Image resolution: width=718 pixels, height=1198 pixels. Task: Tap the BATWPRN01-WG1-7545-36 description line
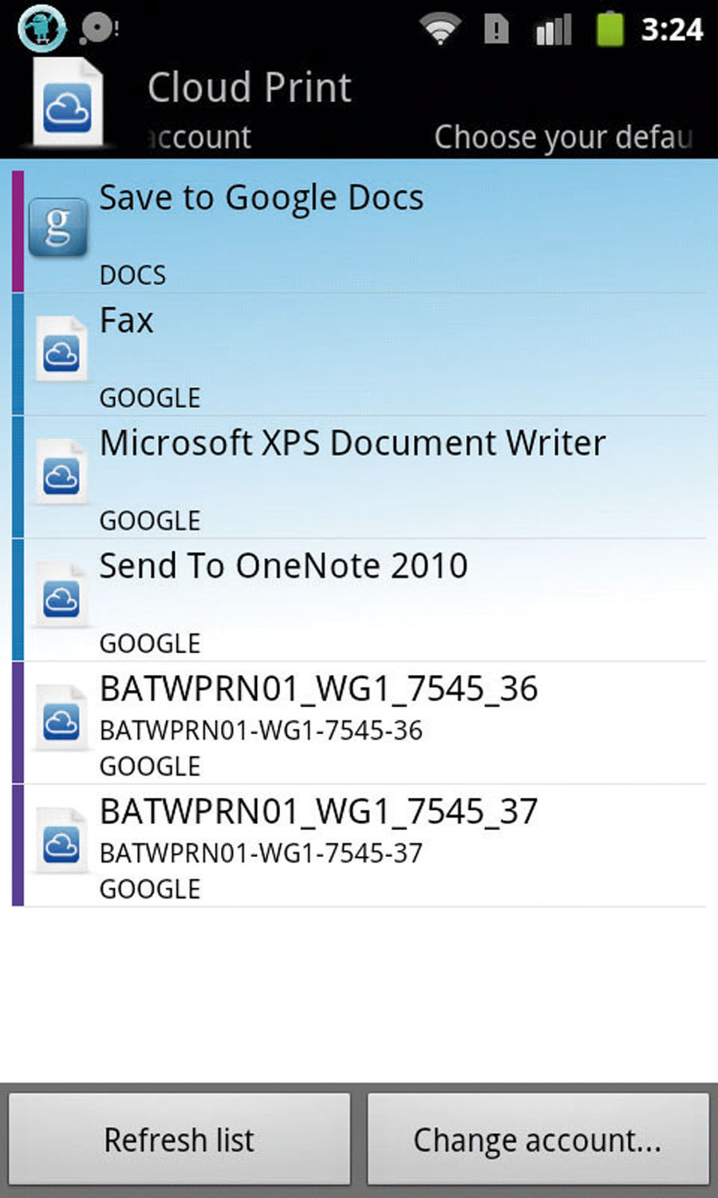pyautogui.click(x=261, y=730)
